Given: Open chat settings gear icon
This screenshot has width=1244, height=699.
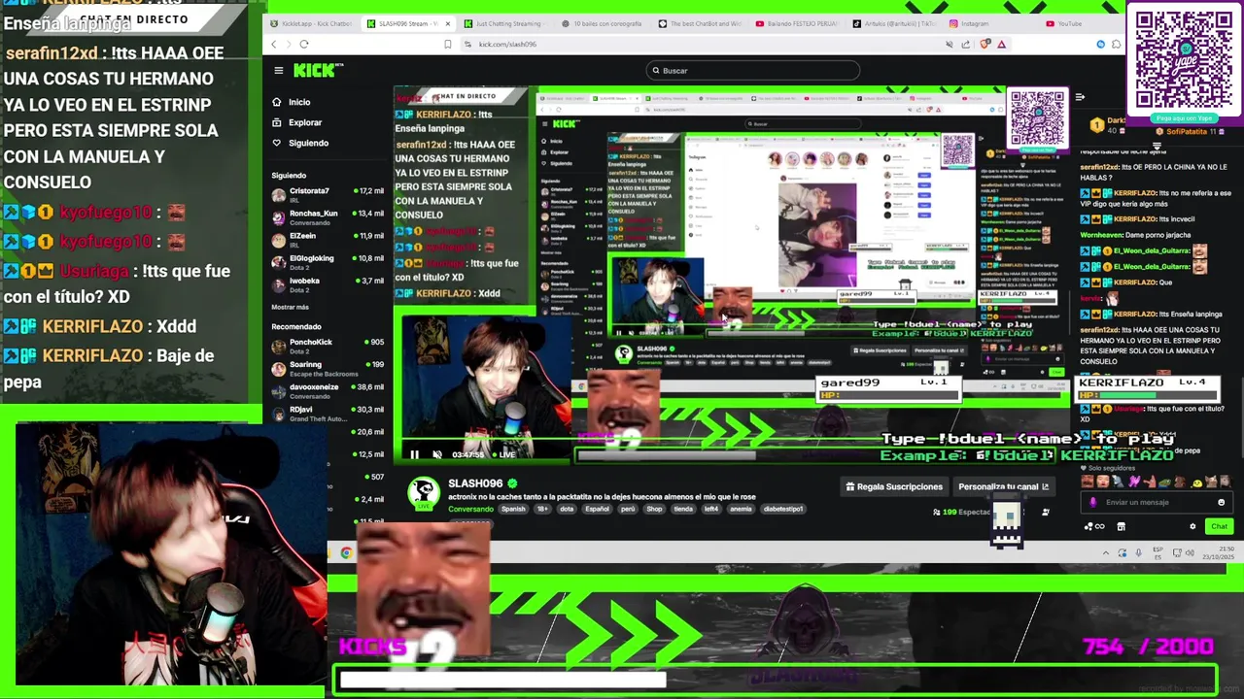Looking at the screenshot, I should coord(1192,526).
